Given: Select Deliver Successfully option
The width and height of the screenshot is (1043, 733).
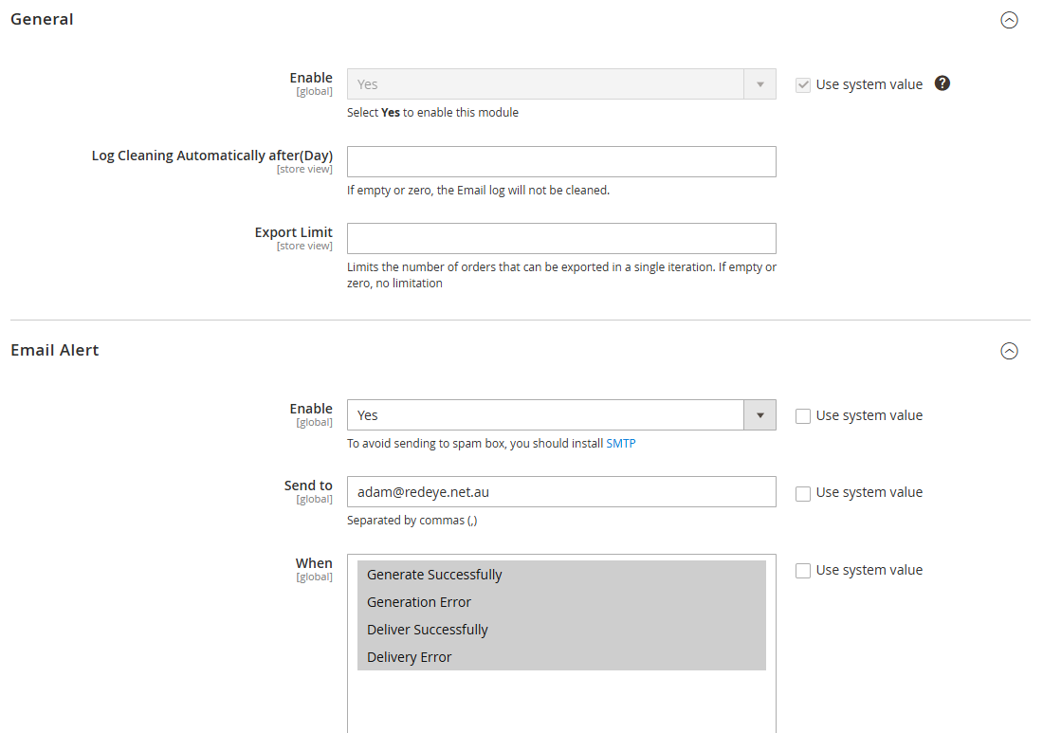Looking at the screenshot, I should (427, 630).
